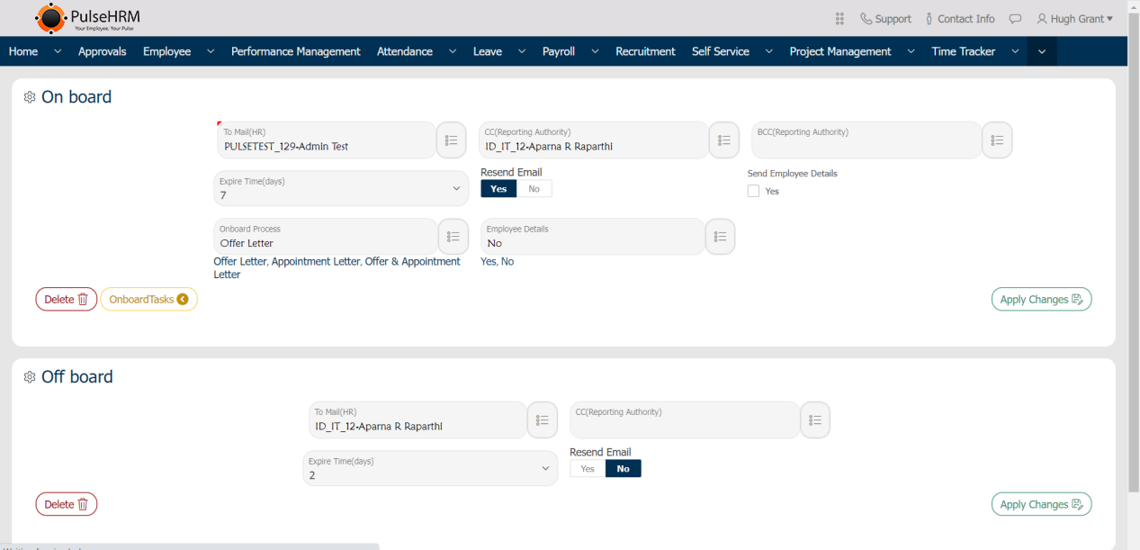The image size is (1140, 550).
Task: Open list picker for On board To Mail(HR)
Action: (452, 140)
